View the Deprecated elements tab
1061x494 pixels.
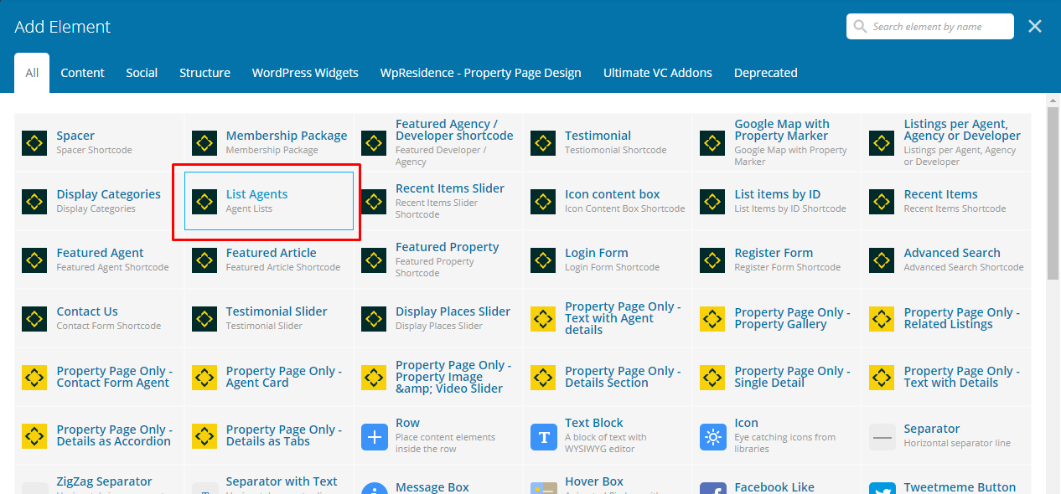click(x=766, y=73)
